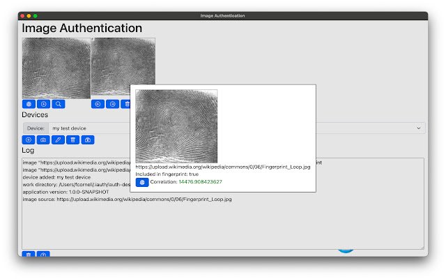446x279 pixels.
Task: Click the enlarged fingerprint image in popup
Action: 176,126
